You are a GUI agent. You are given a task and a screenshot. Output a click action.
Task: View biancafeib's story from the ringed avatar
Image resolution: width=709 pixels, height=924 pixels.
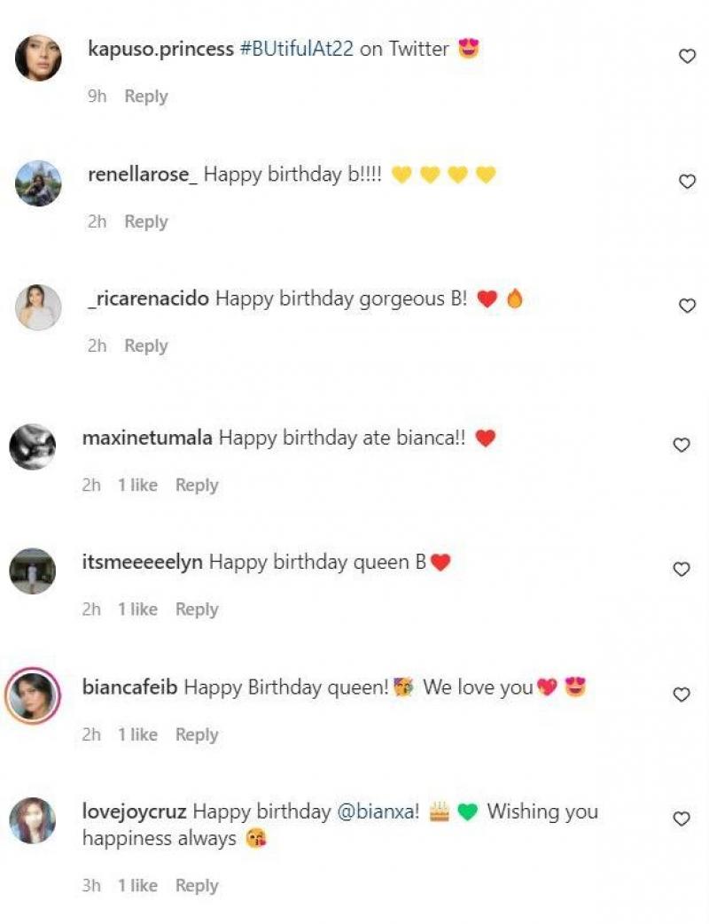33,696
